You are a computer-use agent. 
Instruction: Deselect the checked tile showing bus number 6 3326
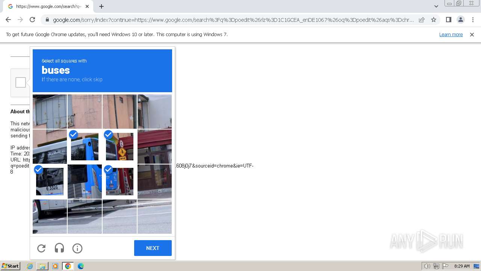[x=50, y=181]
